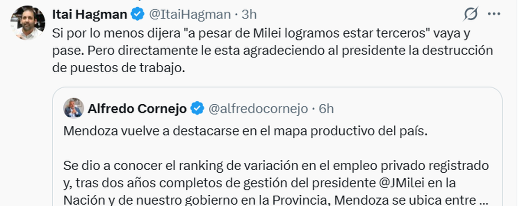This screenshot has height=206, width=520.
Task: Open the quoted post's 6h timestamp
Action: (326, 109)
